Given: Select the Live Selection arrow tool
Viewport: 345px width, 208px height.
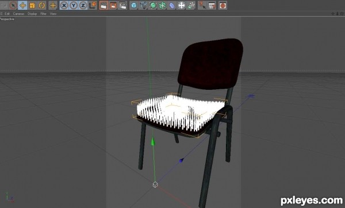Looking at the screenshot, I should 13,5.
